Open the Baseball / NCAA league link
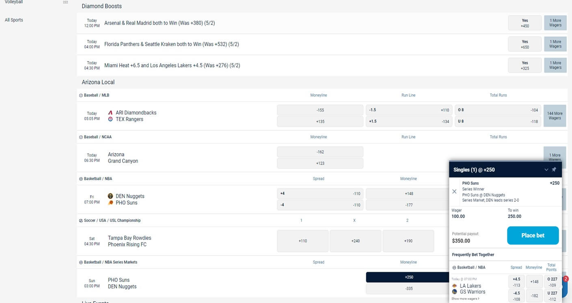 98,137
